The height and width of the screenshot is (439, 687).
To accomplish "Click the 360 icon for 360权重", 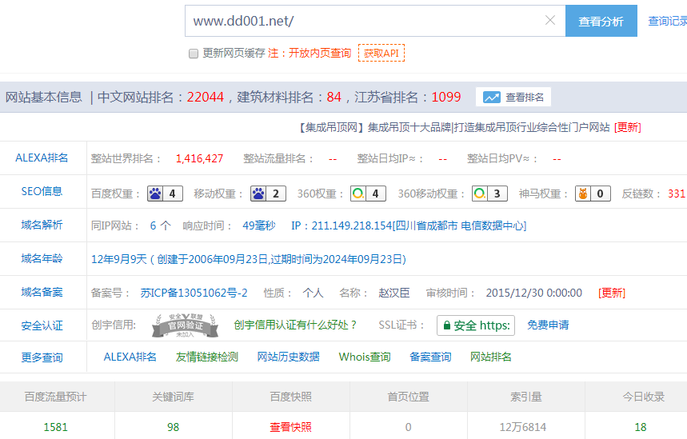I will click(x=358, y=194).
